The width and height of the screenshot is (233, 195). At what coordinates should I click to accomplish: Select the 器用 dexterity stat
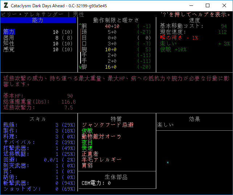click(9, 38)
